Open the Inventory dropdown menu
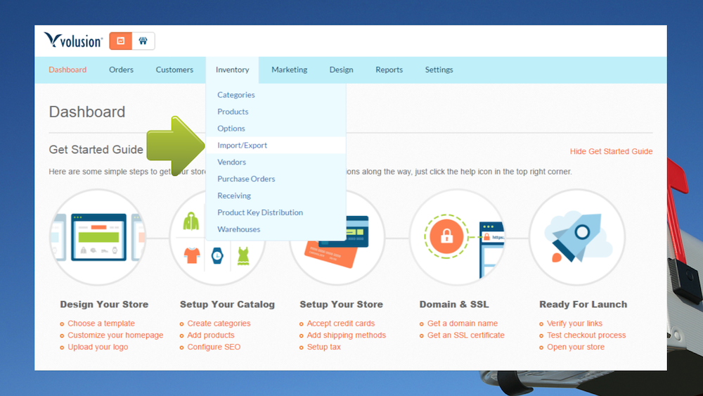The height and width of the screenshot is (396, 703). [x=232, y=70]
